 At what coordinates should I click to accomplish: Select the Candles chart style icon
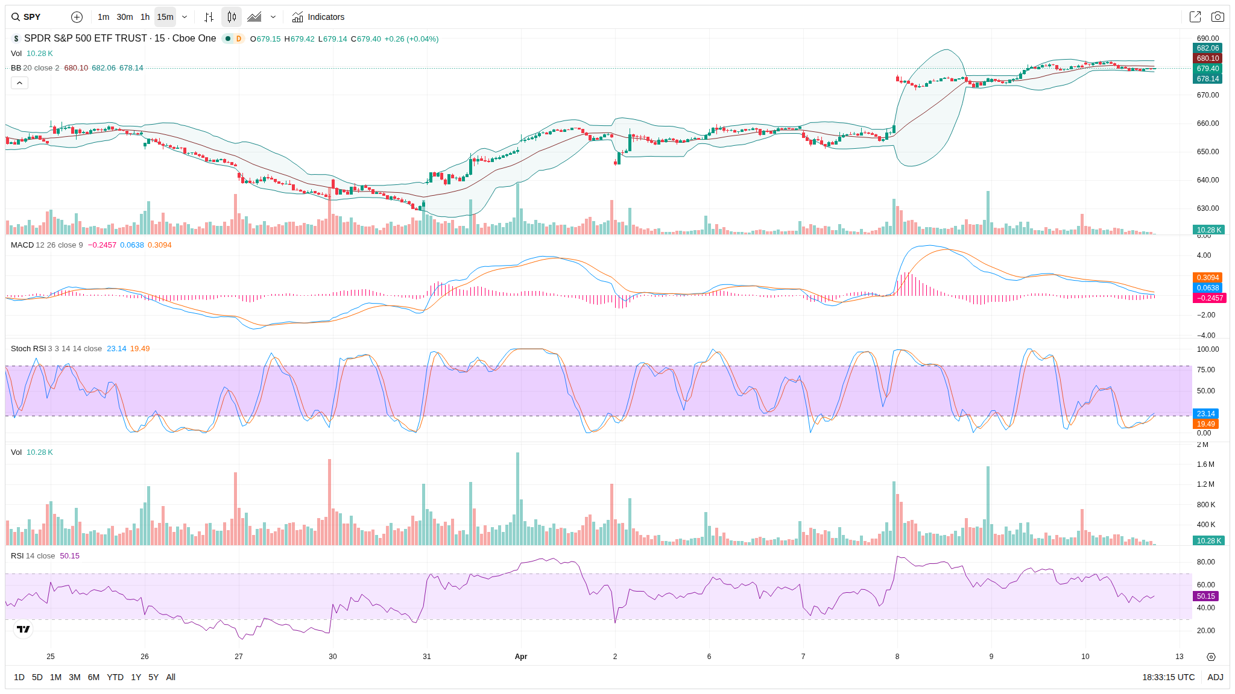click(x=232, y=17)
